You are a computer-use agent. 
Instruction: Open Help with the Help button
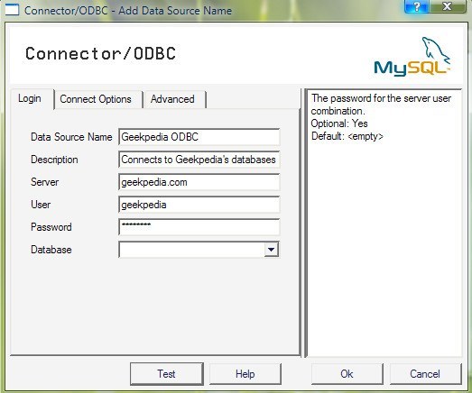245,374
